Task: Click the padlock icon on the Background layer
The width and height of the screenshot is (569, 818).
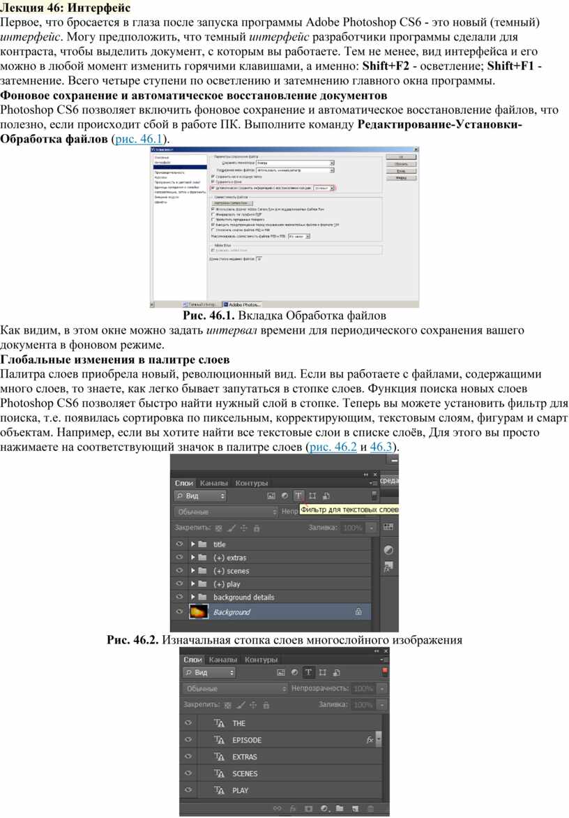Action: point(358,611)
